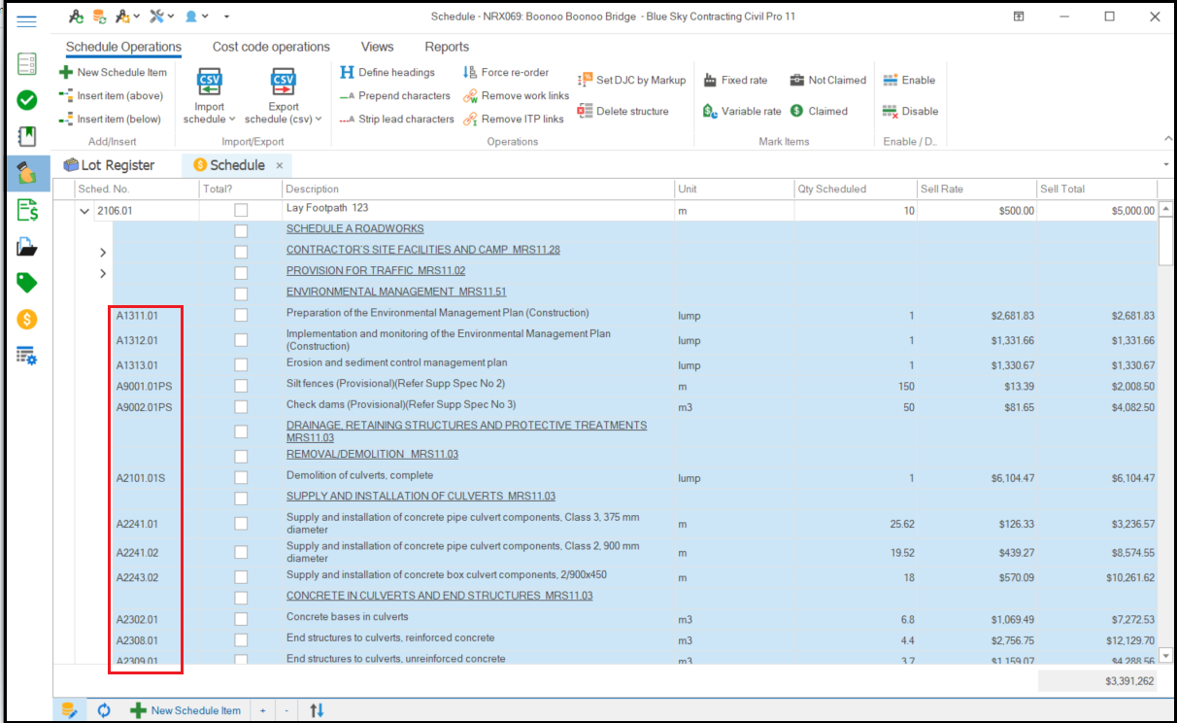
Task: Click Set DJC by Markup
Action: [632, 80]
